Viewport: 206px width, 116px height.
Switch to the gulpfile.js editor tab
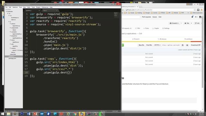(x=32, y=11)
